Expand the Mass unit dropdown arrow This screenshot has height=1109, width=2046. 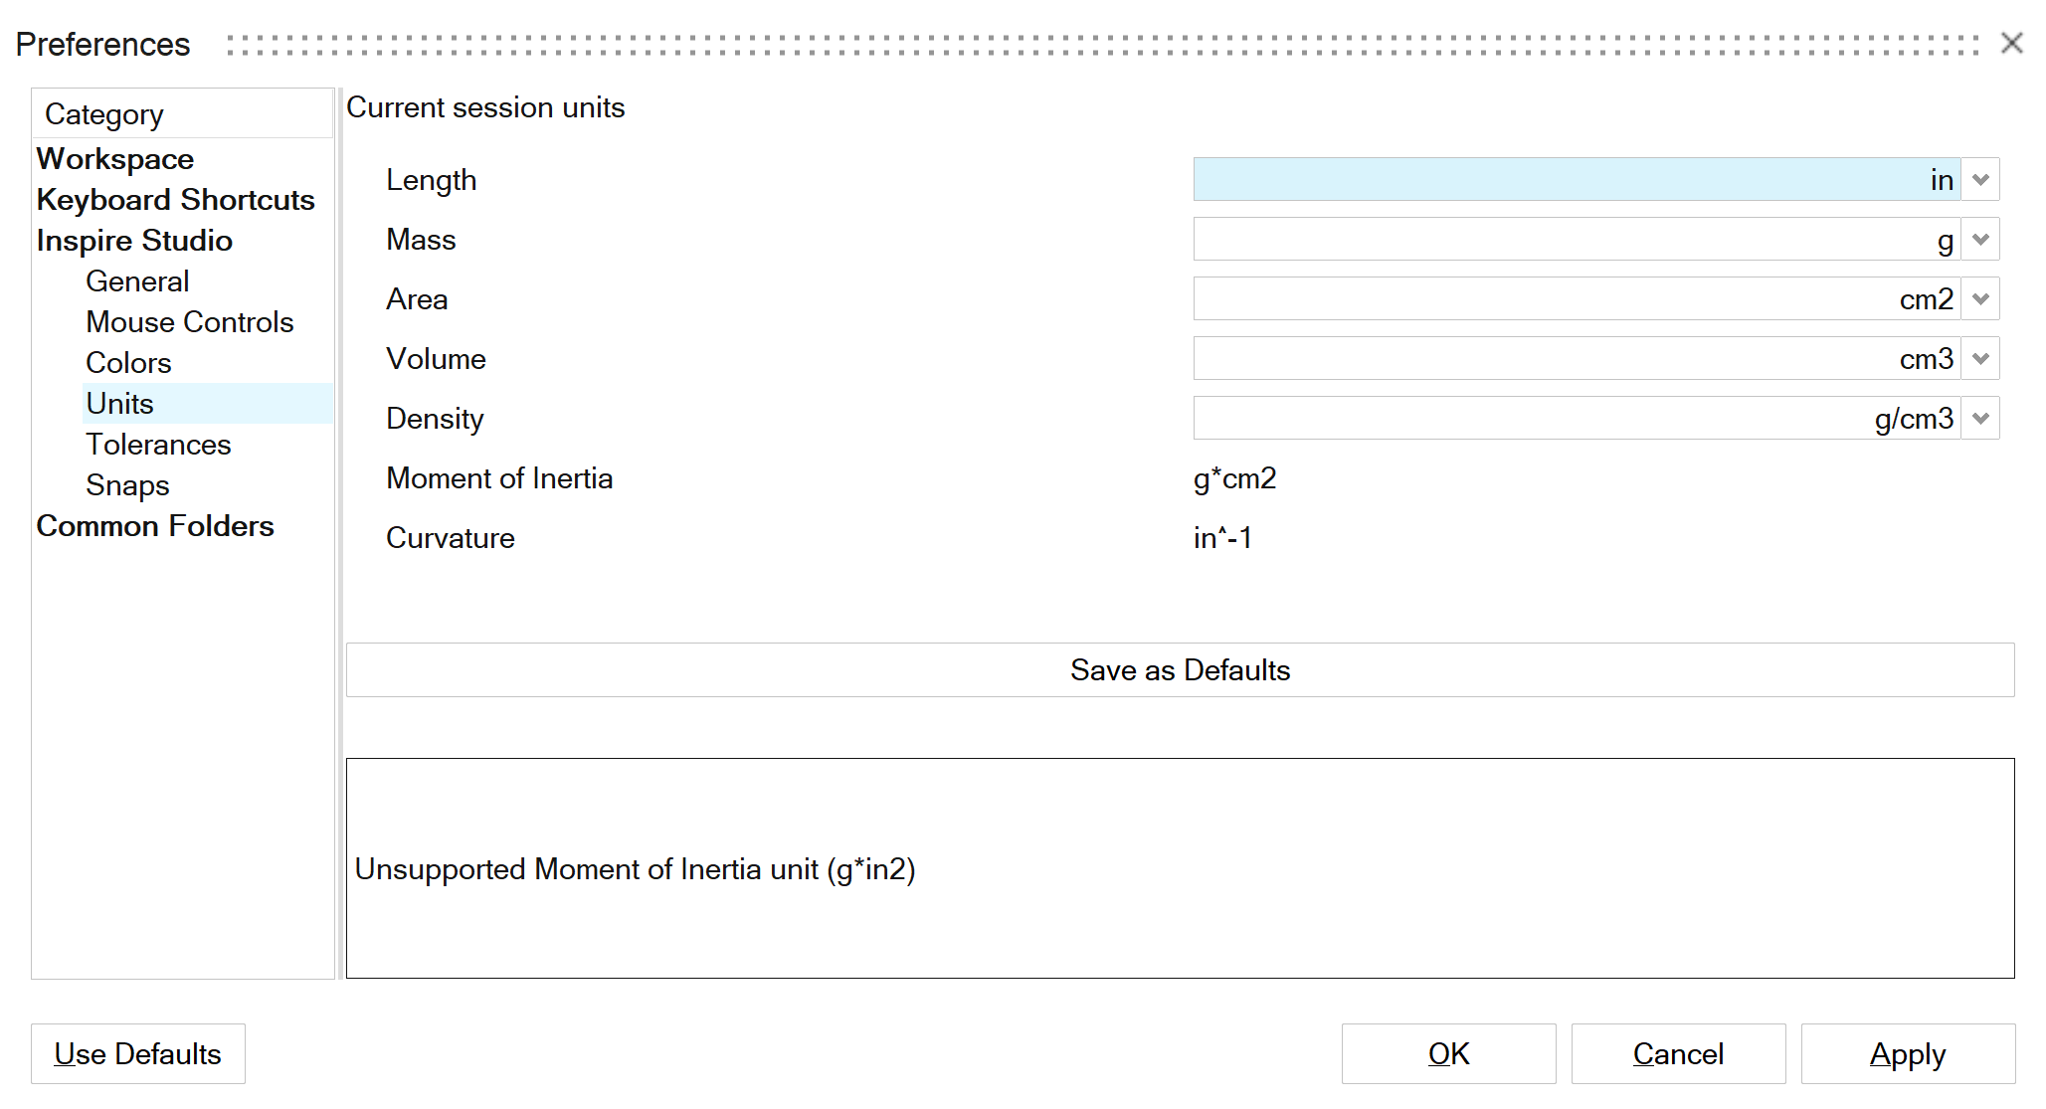[x=1979, y=240]
